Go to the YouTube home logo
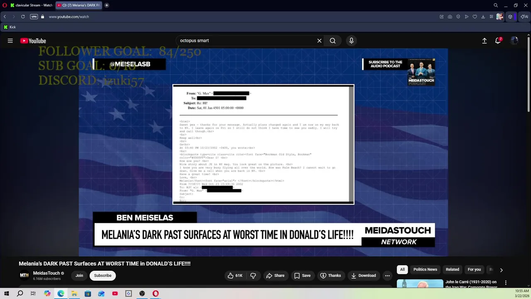531x299 pixels. pyautogui.click(x=33, y=41)
